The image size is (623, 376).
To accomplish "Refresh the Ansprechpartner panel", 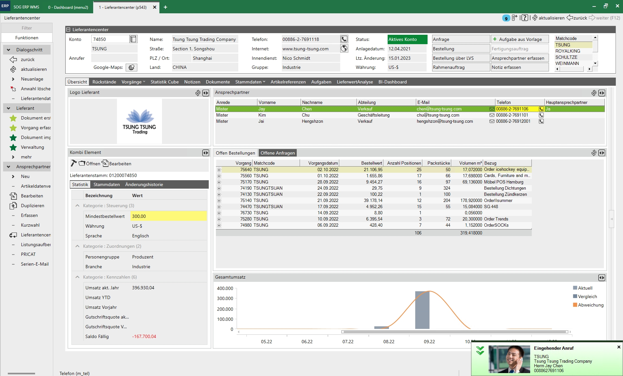I will [594, 93].
